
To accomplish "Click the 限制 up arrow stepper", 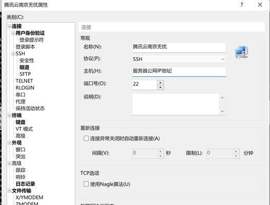I will click(x=236, y=151).
